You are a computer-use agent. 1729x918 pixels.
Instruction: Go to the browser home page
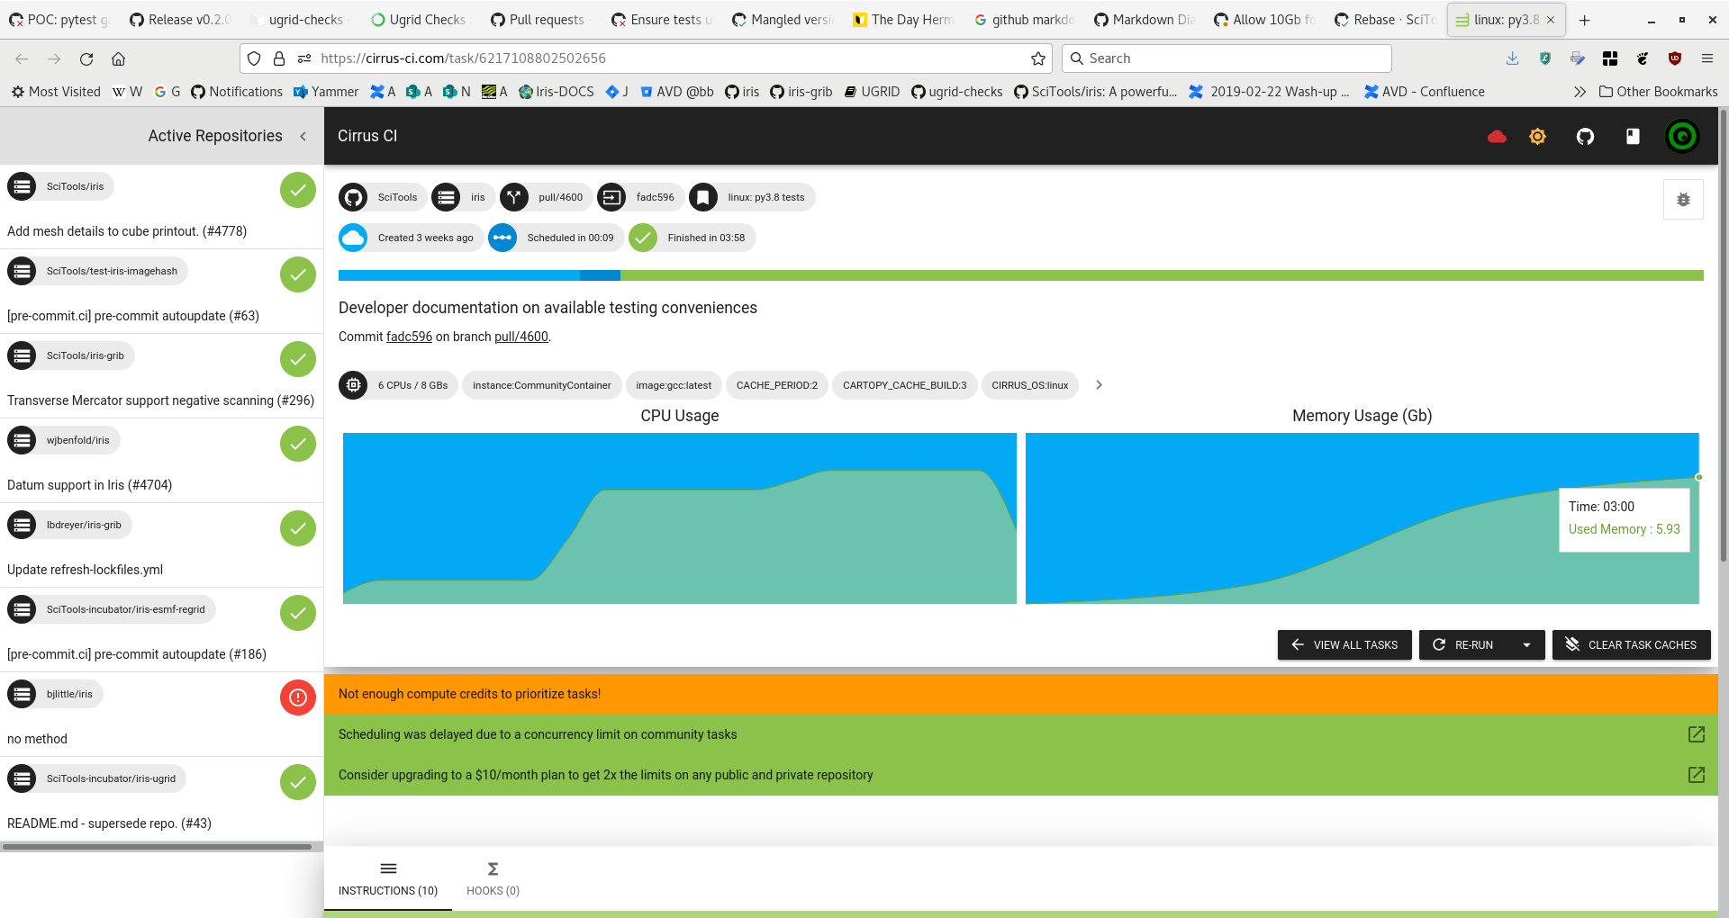tap(118, 58)
